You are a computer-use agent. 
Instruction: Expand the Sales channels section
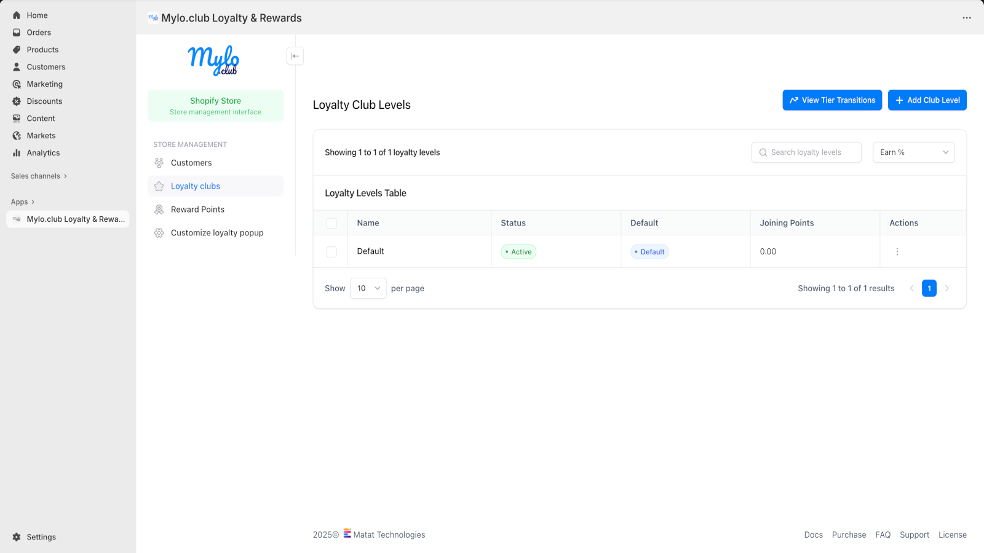pos(39,176)
